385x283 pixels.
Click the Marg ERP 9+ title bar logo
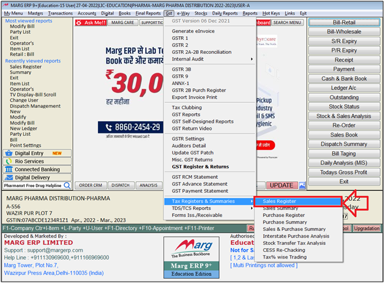pos(6,6)
